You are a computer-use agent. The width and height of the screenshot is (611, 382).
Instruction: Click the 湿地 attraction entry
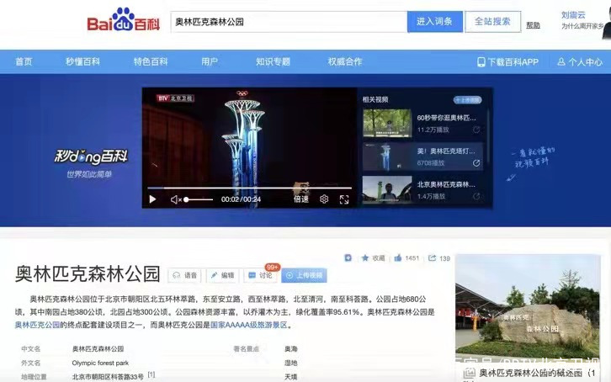(x=290, y=363)
